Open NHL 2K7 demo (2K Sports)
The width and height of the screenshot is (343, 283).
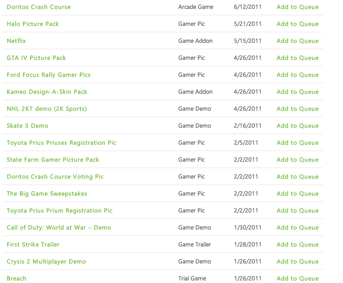click(47, 109)
